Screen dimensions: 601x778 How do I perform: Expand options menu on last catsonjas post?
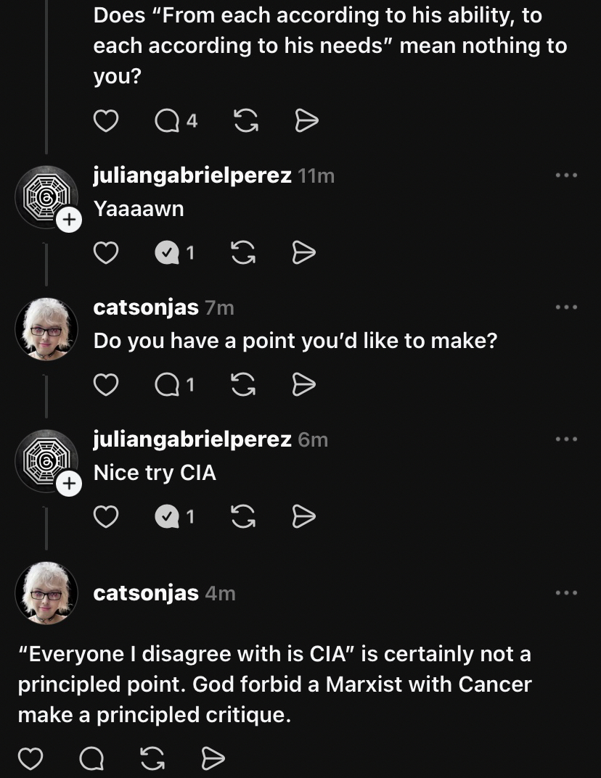565,593
